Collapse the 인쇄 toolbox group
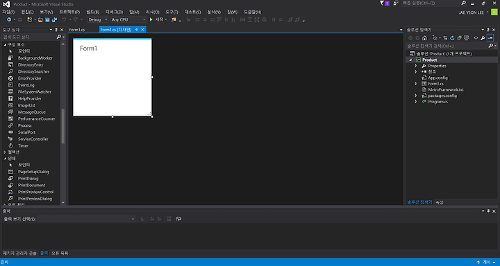Image resolution: width=500 pixels, height=266 pixels. [5, 159]
